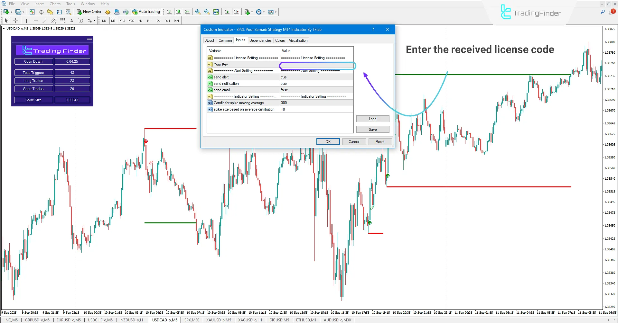The width and height of the screenshot is (618, 323).
Task: Select the Crosshair tool
Action: pos(15,20)
